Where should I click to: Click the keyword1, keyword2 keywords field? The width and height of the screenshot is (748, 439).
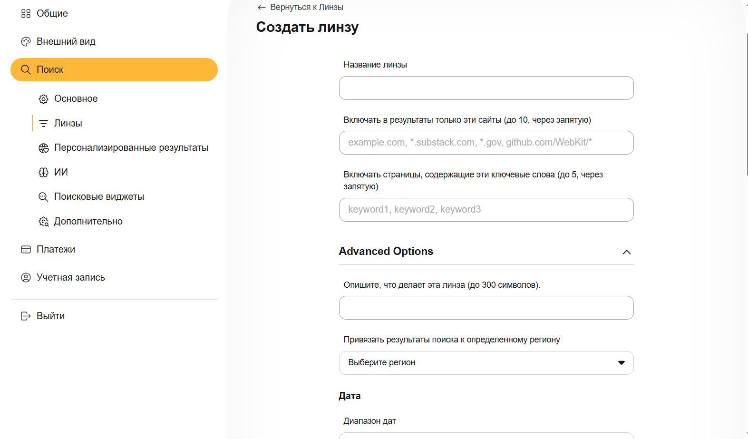(x=486, y=210)
